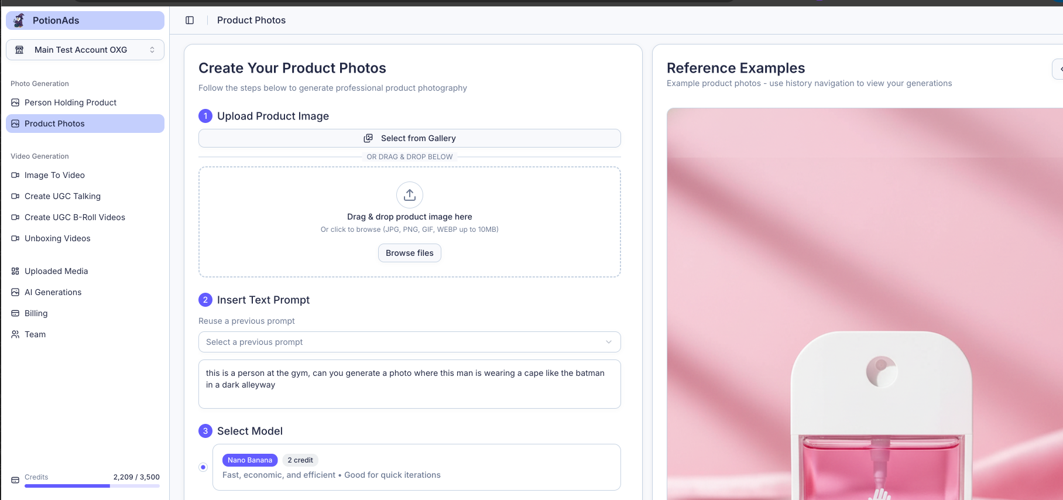The width and height of the screenshot is (1063, 500).
Task: Click the PotionAds wizard logo icon
Action: (x=19, y=20)
